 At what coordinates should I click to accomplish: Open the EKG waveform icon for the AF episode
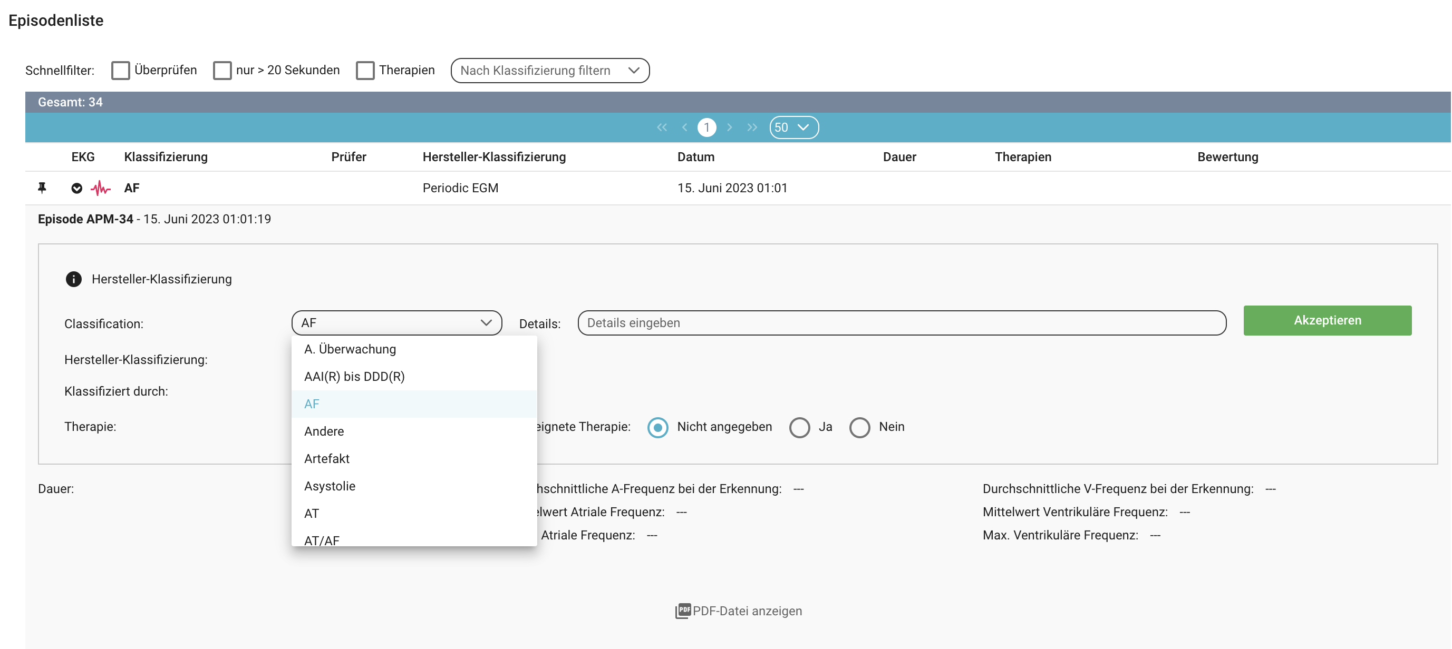coord(100,188)
